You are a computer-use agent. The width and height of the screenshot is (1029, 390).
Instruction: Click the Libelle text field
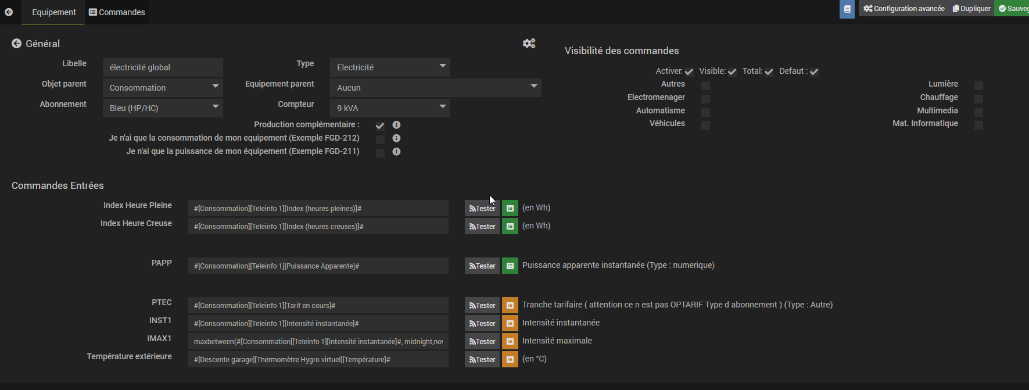[x=163, y=67]
